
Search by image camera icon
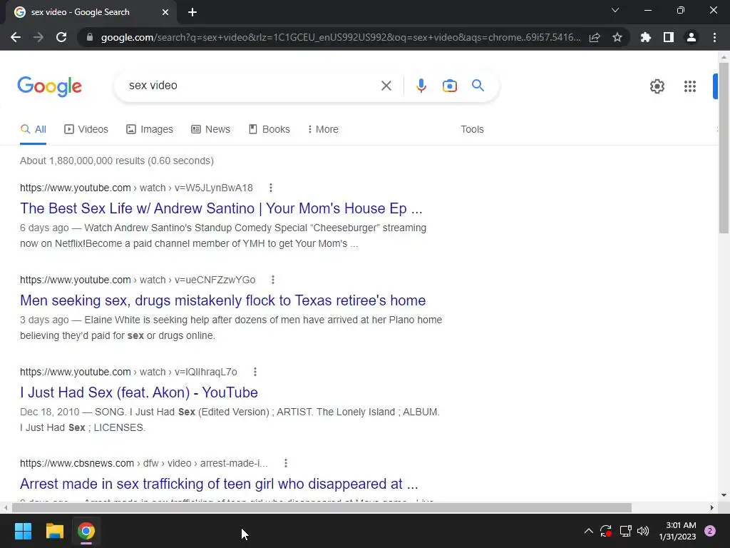pyautogui.click(x=450, y=86)
